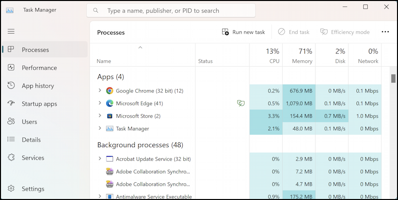Click the vertical scrollbar thumb
Viewport: 398px width, 200px height.
tap(393, 78)
